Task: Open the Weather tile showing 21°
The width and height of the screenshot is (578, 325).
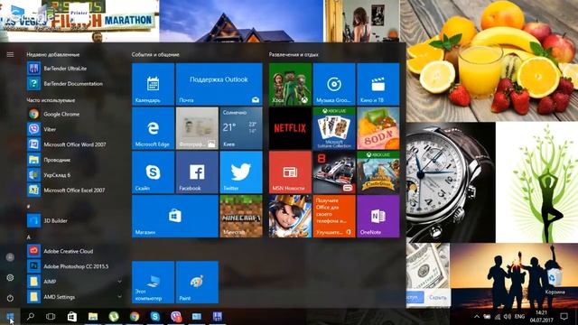Action: click(241, 128)
